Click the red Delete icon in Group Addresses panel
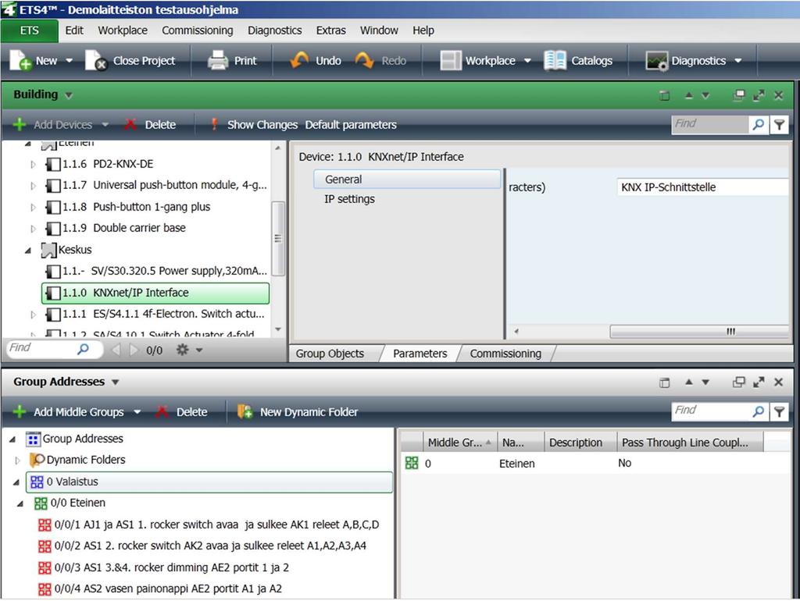Image resolution: width=800 pixels, height=601 pixels. (162, 411)
